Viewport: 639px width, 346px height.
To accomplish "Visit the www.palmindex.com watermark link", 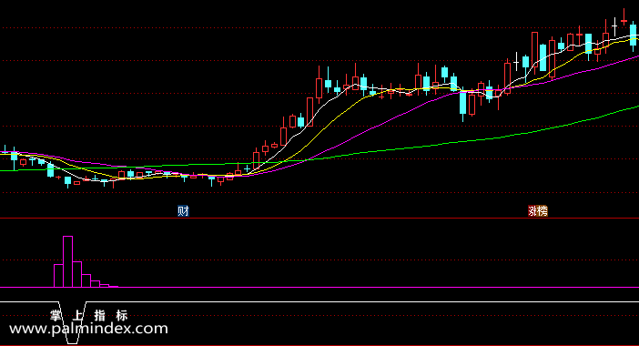I will tap(88, 329).
